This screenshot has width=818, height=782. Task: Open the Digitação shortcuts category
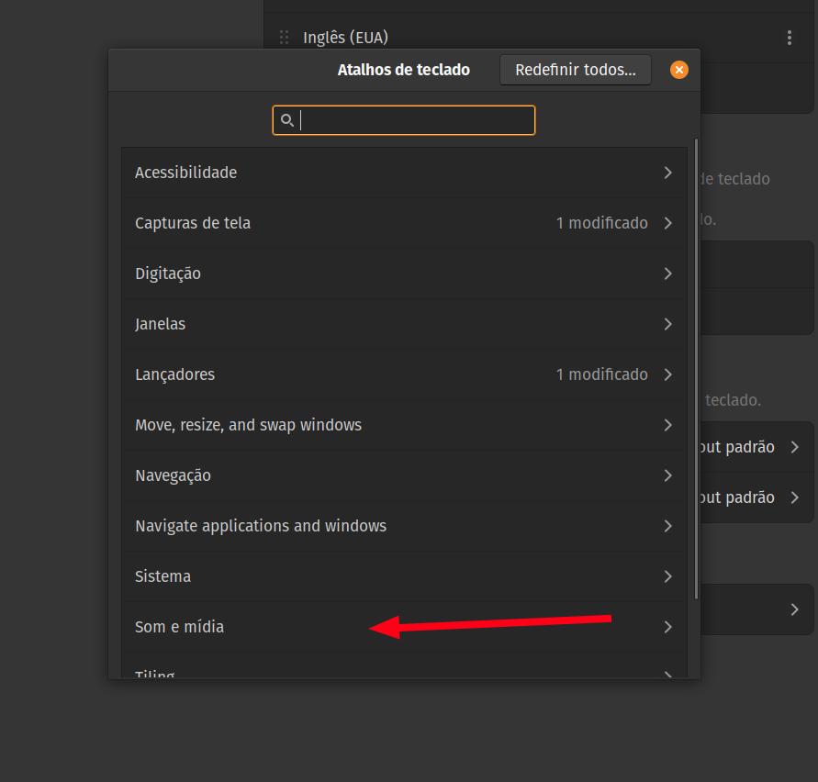[404, 274]
